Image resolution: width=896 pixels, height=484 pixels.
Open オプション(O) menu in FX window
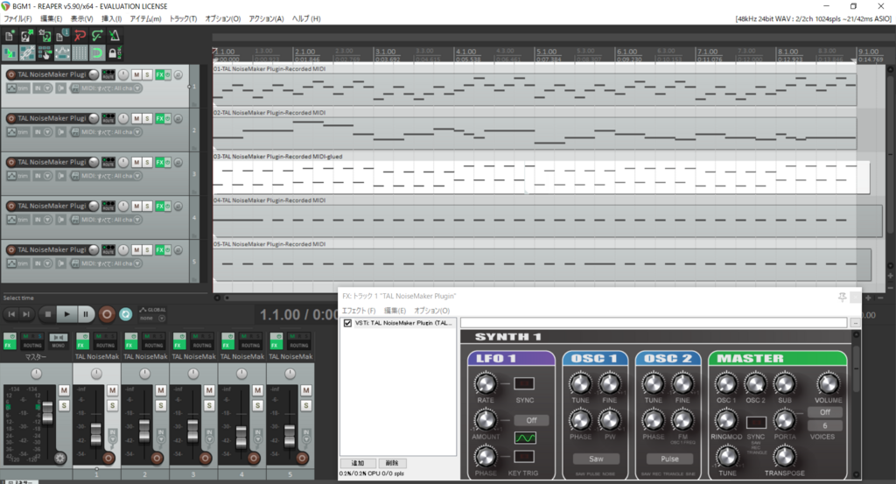[432, 311]
